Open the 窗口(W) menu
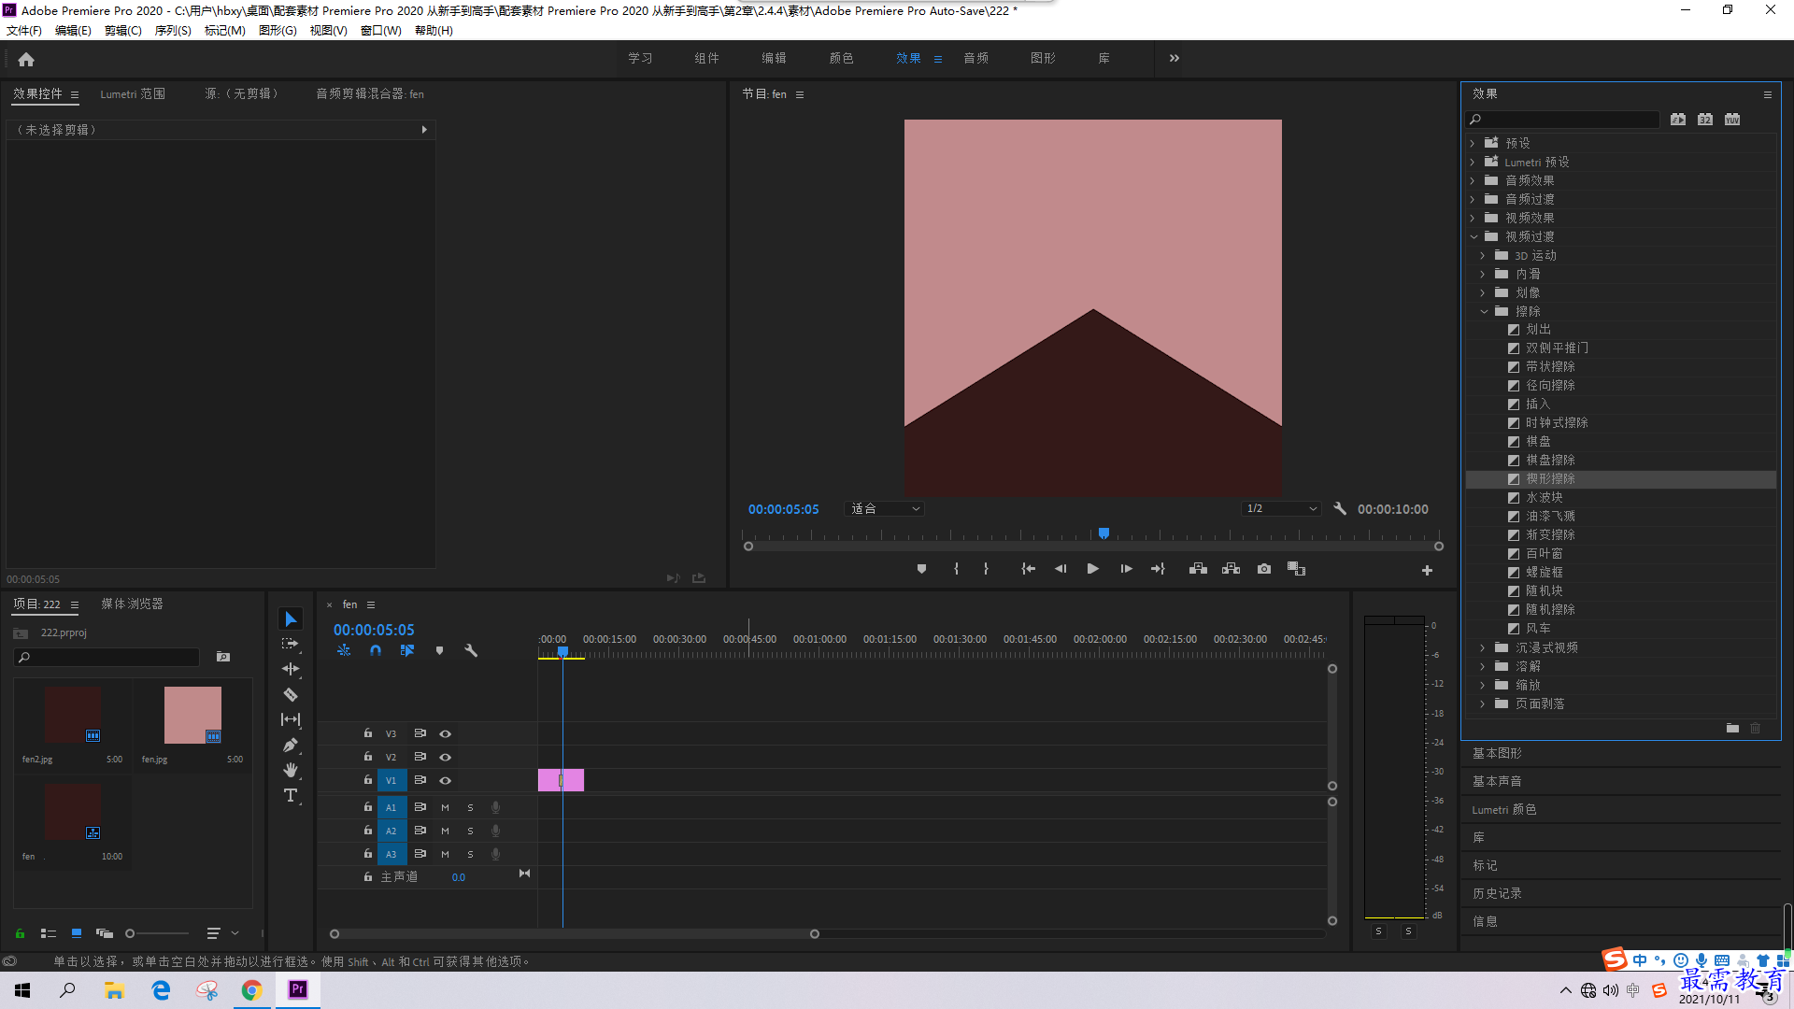This screenshot has width=1794, height=1009. click(381, 31)
